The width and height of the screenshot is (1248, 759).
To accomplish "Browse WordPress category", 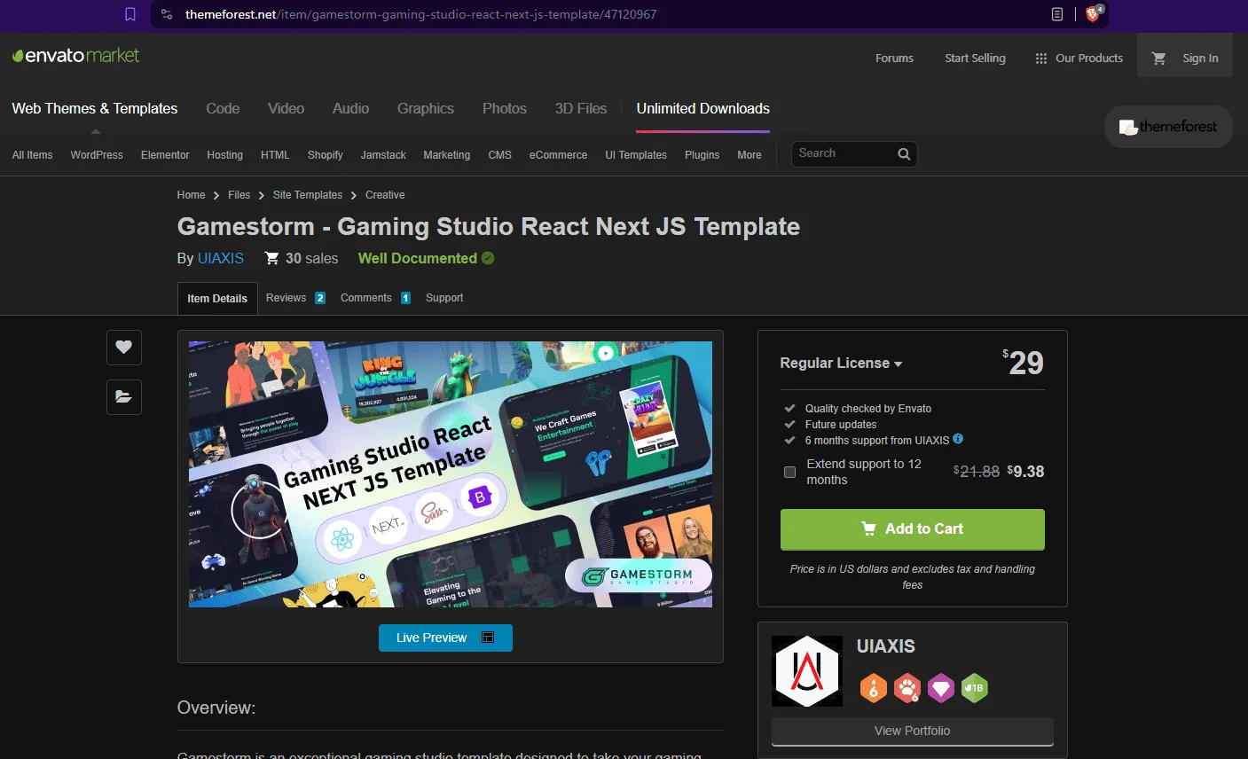I will 97,154.
